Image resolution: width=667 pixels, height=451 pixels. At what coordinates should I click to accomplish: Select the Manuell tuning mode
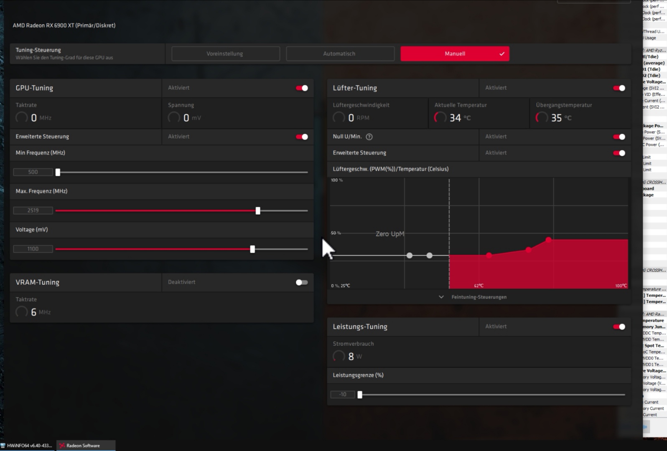(455, 53)
